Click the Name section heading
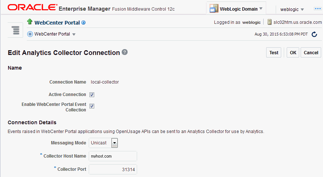 (15, 68)
